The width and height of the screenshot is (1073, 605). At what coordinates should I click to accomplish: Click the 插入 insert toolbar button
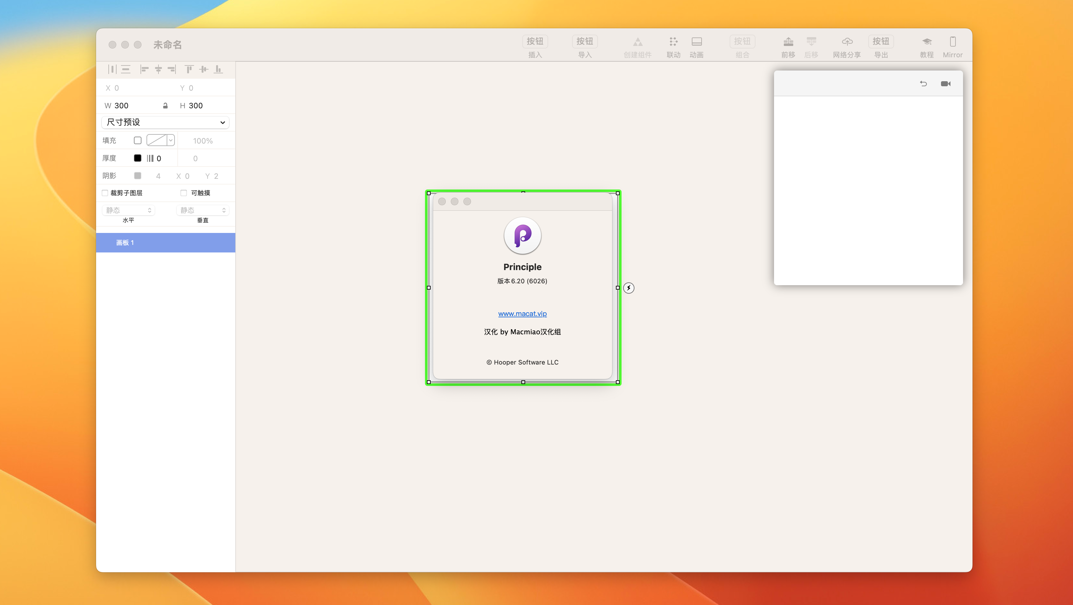(x=535, y=42)
